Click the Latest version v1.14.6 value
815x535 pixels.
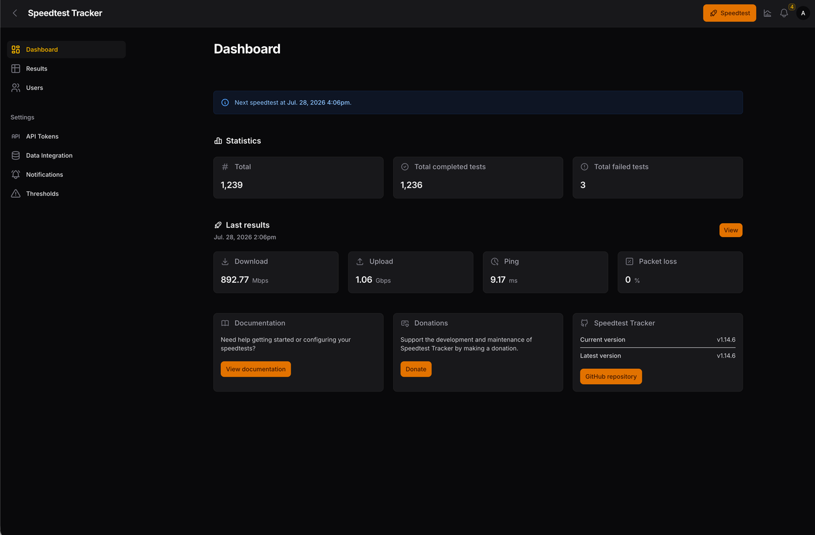[x=726, y=356]
